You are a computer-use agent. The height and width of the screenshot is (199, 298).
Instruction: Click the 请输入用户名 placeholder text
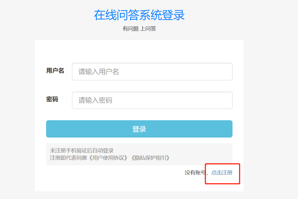(99, 72)
